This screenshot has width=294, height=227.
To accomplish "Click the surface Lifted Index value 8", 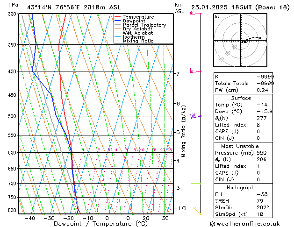I will click(x=258, y=125).
